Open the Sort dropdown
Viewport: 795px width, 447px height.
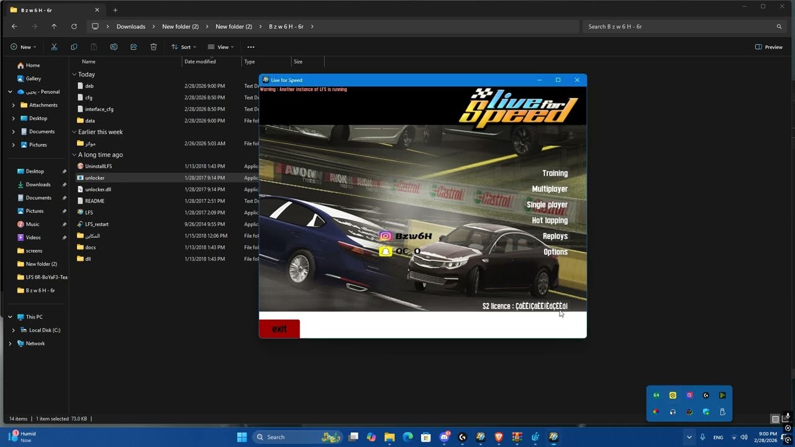(184, 47)
